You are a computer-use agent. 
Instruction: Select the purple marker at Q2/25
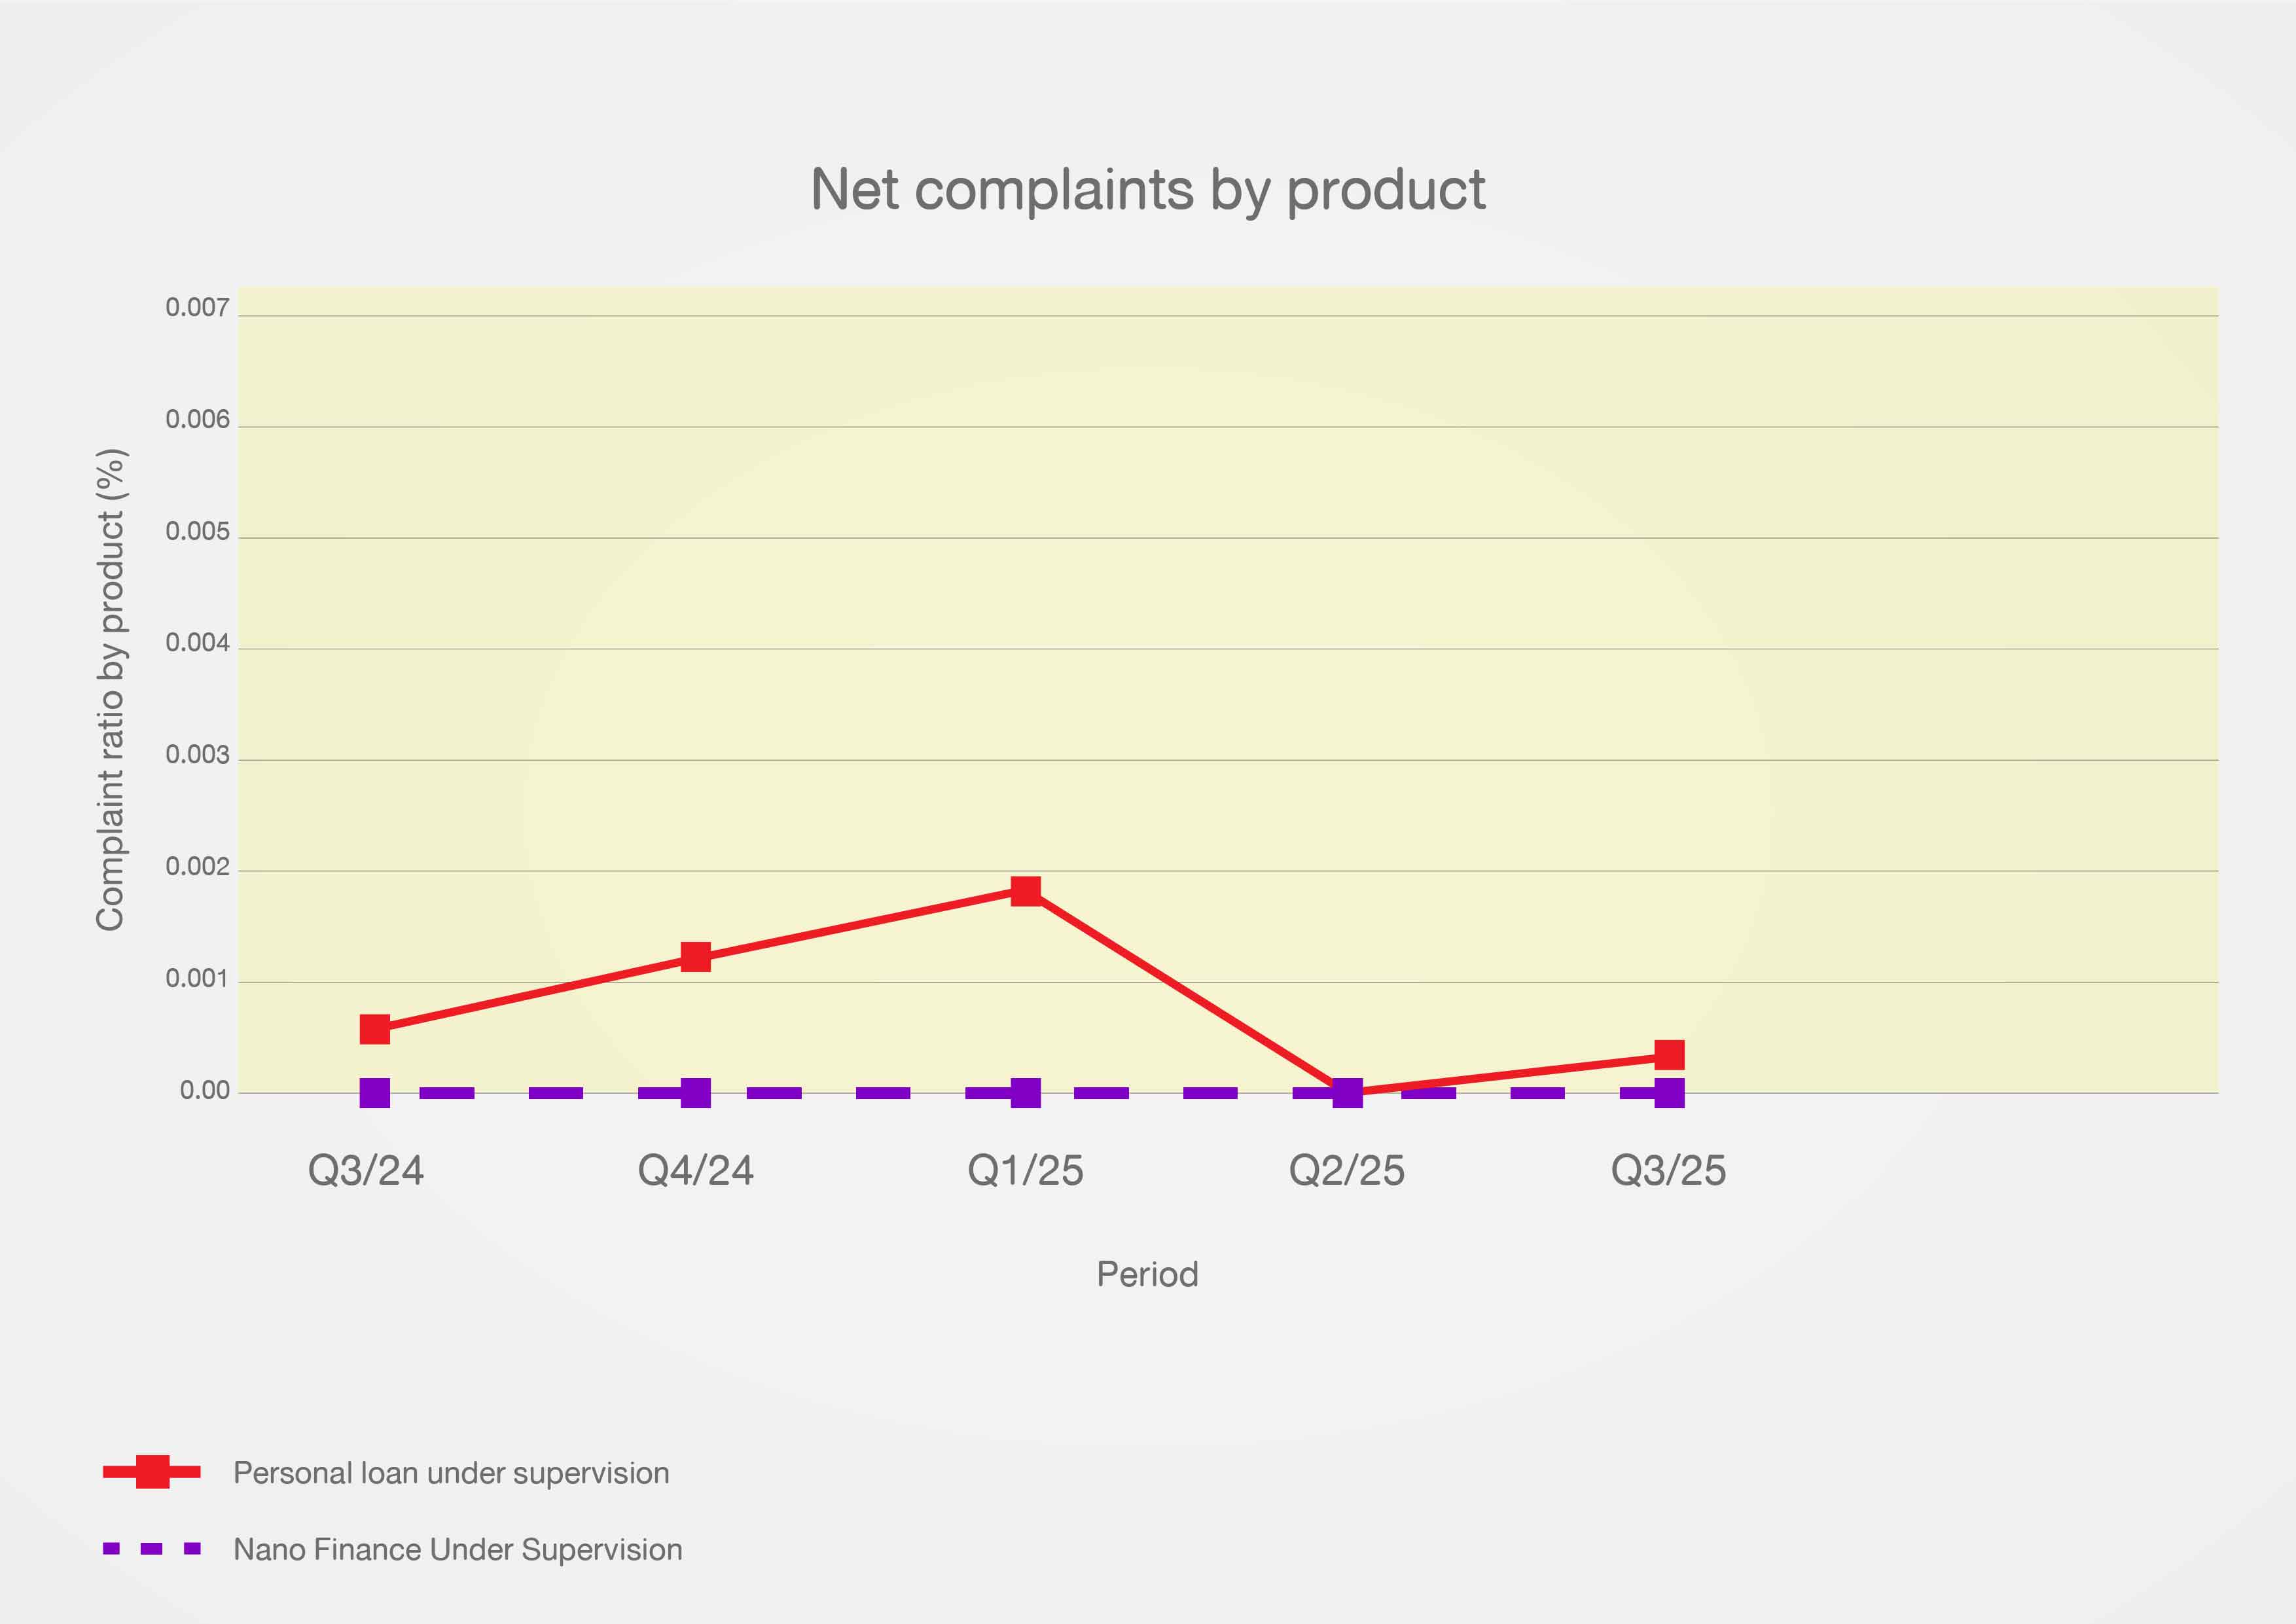point(1347,1093)
